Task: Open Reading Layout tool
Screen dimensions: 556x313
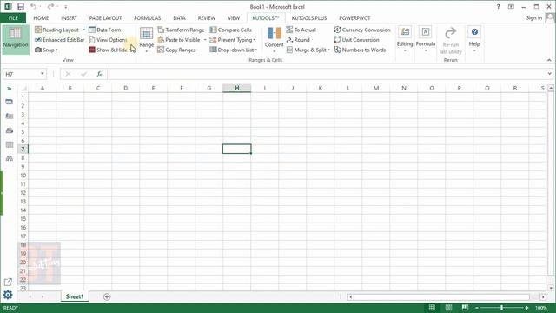Action: click(x=57, y=30)
